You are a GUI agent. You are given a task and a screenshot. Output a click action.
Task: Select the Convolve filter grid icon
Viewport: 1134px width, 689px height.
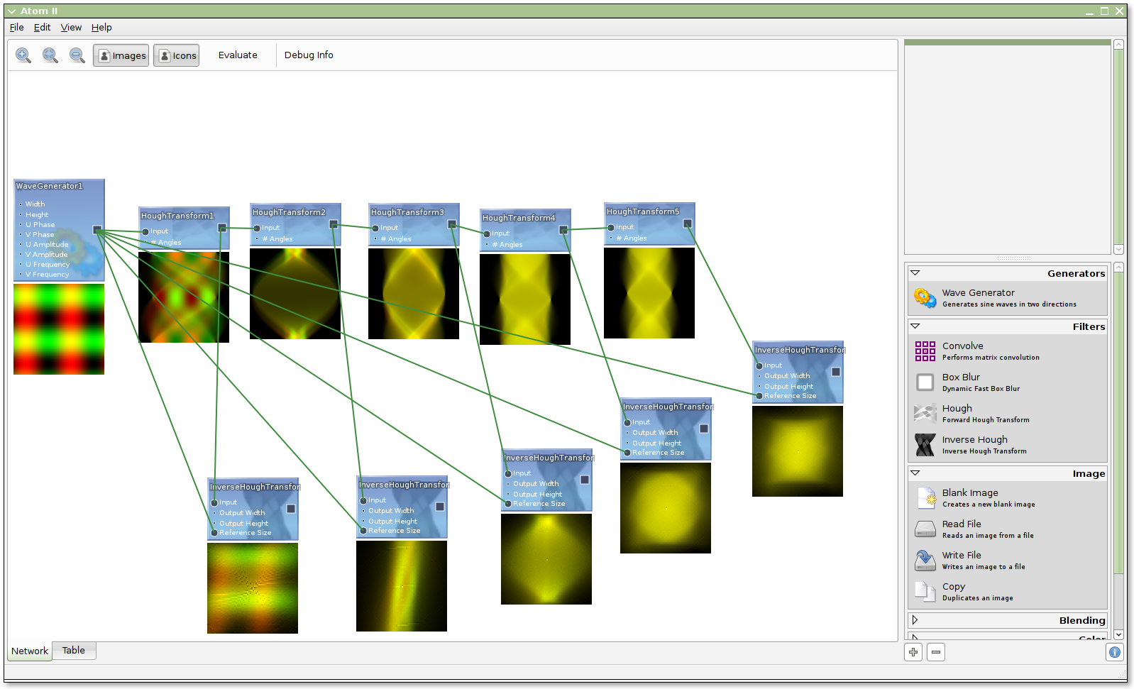point(925,351)
